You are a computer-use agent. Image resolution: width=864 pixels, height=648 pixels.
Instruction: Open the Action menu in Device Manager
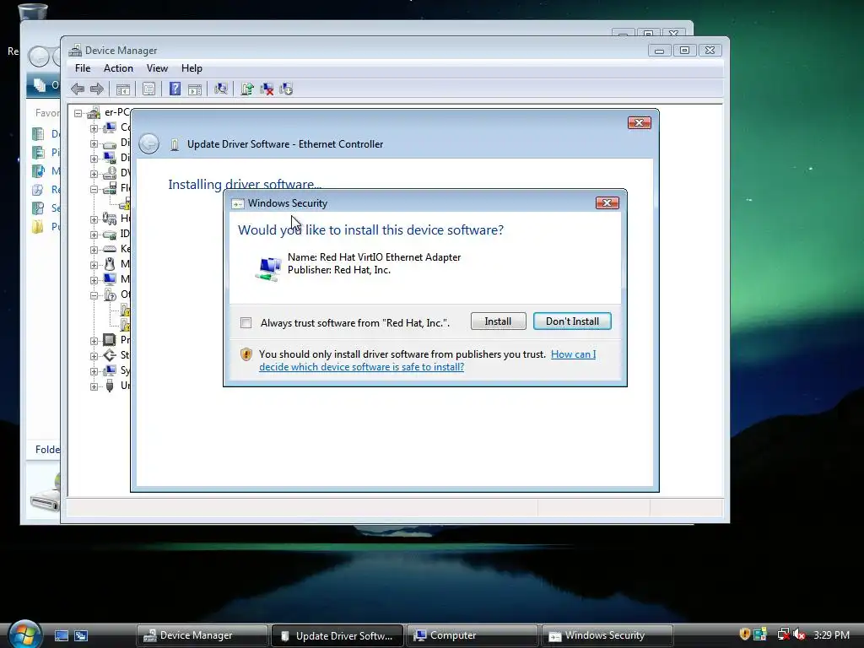pos(118,68)
